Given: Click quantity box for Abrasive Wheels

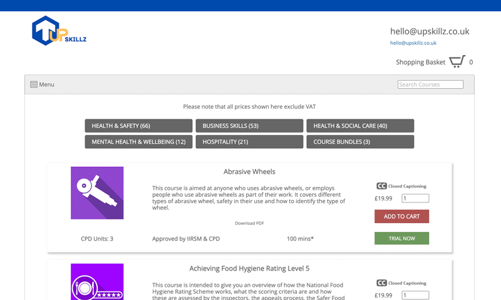Looking at the screenshot, I should [x=415, y=199].
